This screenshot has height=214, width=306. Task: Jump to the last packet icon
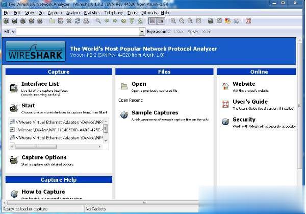pyautogui.click(x=140, y=21)
